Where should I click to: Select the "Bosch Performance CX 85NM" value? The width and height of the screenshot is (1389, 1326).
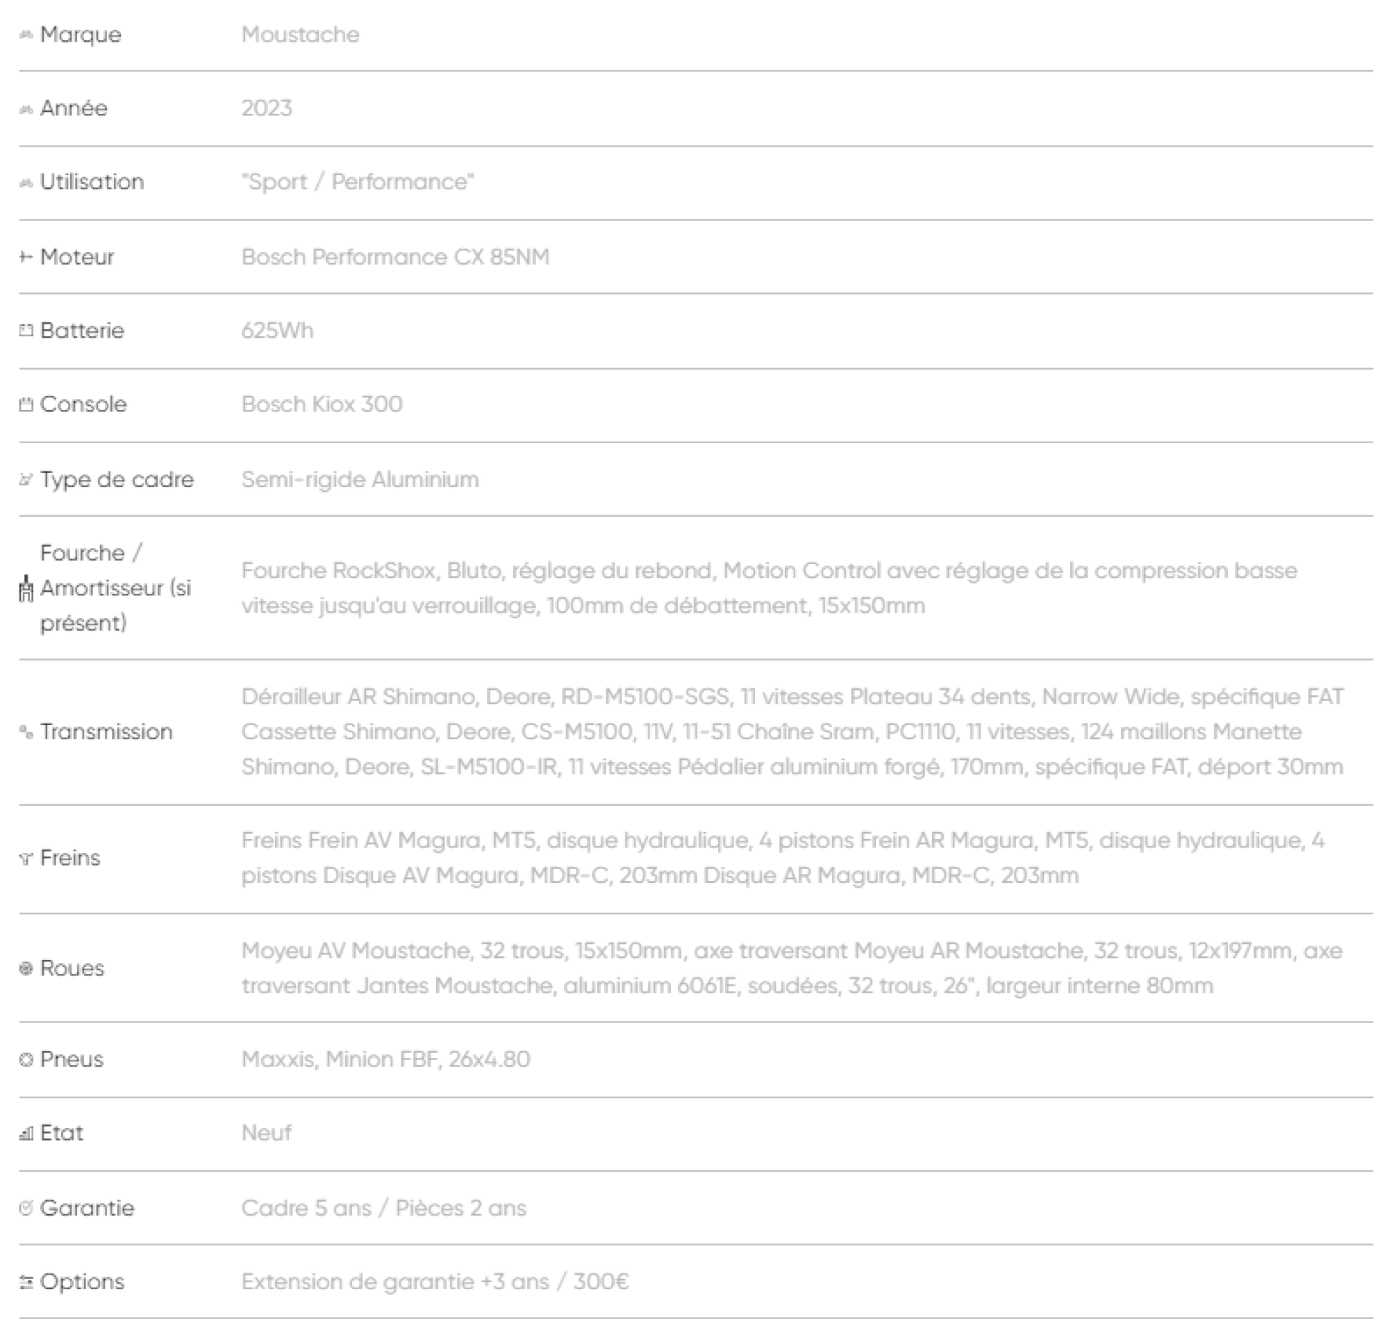(395, 257)
